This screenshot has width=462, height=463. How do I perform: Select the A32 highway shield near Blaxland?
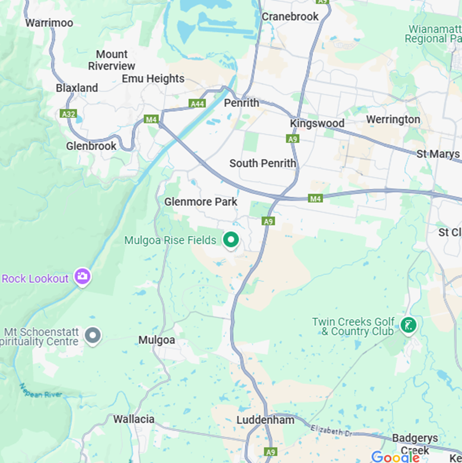pos(68,113)
